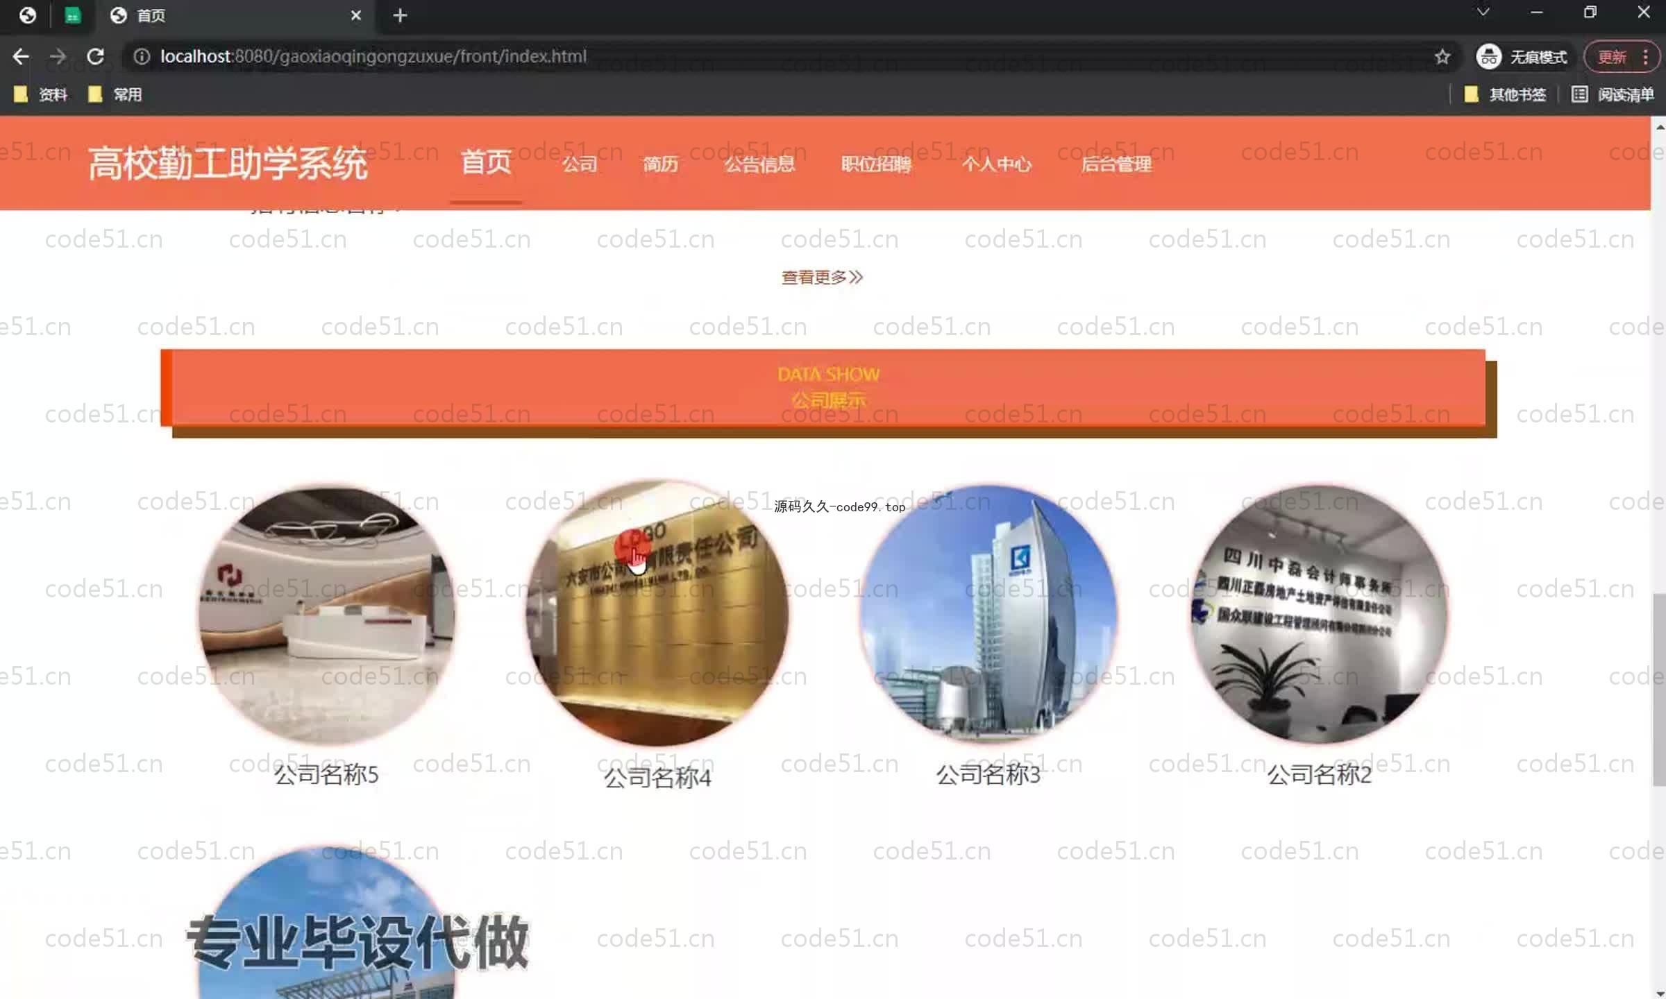Close the 首页 browser tab
Screen dimensions: 1666x999
click(x=356, y=15)
